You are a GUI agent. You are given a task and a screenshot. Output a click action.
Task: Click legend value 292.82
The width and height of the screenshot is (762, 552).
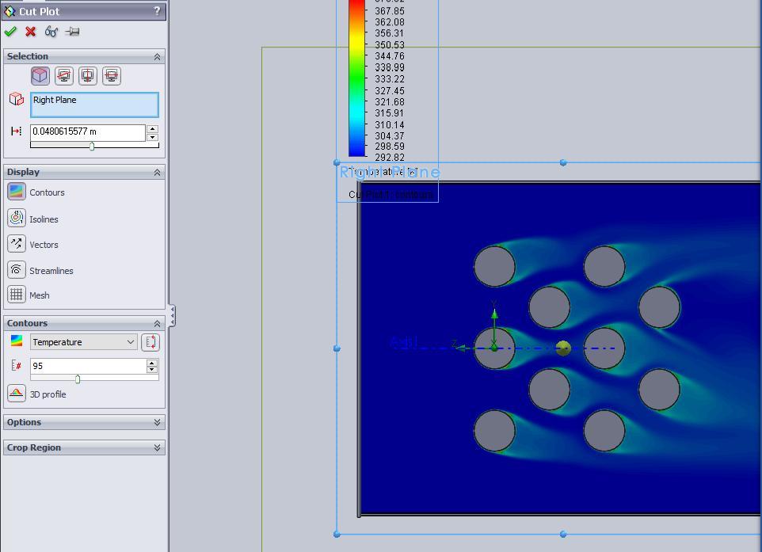pos(389,158)
